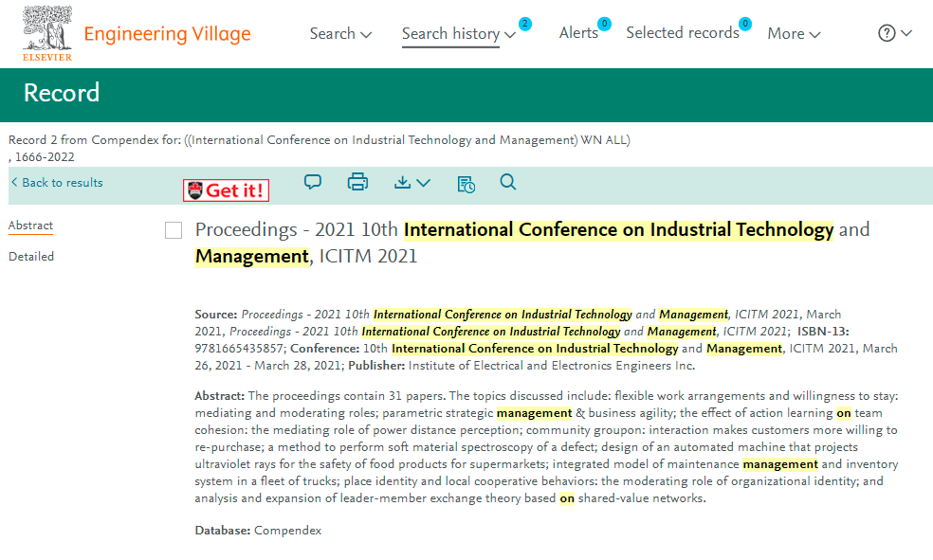
Task: Click the Selected records count badge
Action: click(x=745, y=24)
